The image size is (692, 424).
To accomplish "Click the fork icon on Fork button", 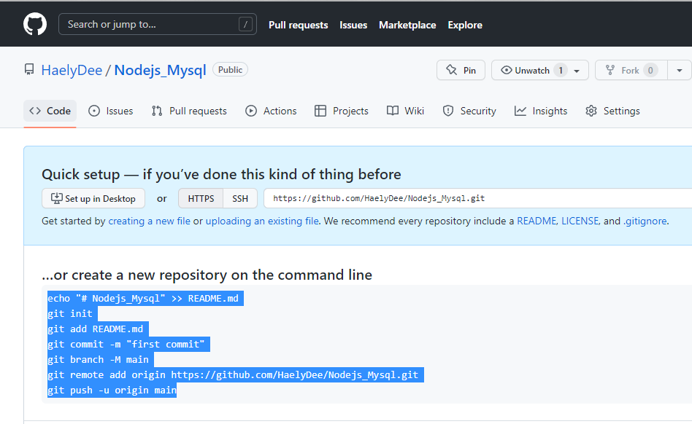I will 610,70.
